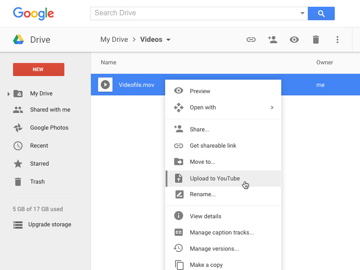This screenshot has height=270, width=360.
Task: Open the search options dropdown arrow
Action: coord(302,13)
